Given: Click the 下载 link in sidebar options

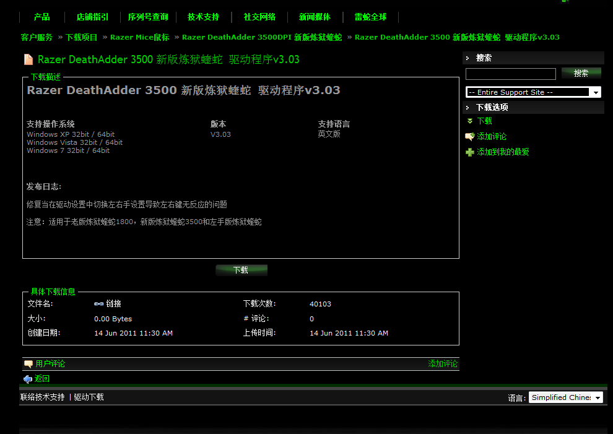Looking at the screenshot, I should [x=484, y=121].
